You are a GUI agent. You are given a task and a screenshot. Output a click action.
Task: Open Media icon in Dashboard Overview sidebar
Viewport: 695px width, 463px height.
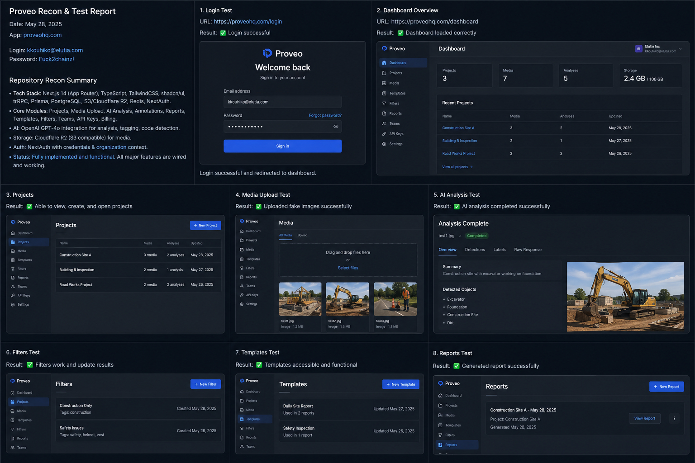[384, 83]
